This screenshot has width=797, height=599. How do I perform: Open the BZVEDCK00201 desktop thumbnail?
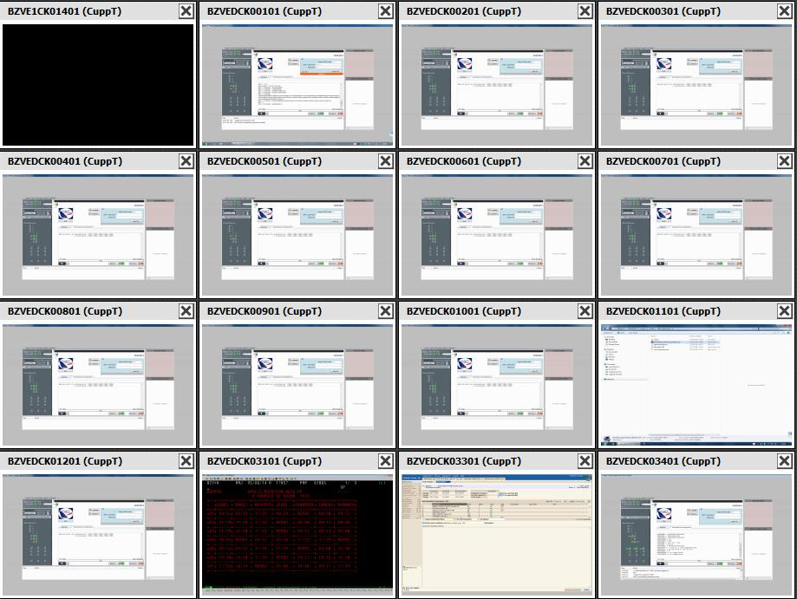click(497, 85)
